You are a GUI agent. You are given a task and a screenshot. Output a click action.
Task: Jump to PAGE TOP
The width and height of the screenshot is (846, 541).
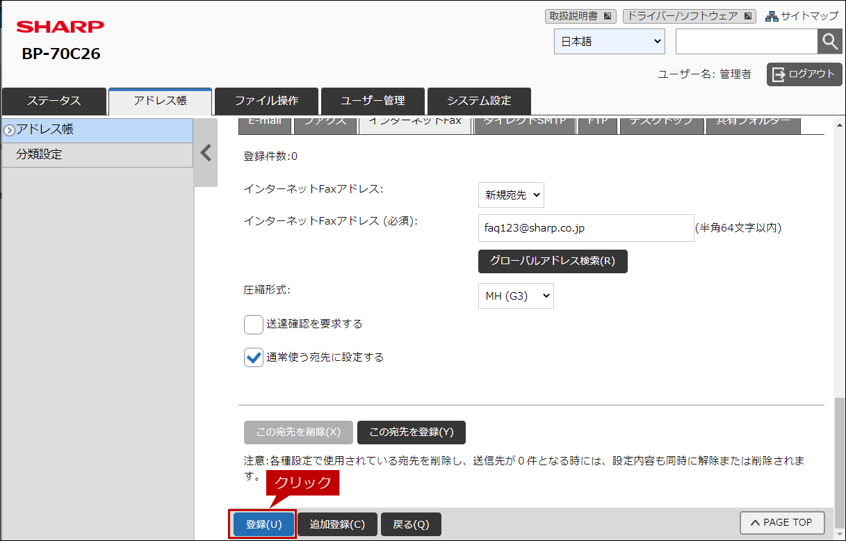pyautogui.click(x=782, y=522)
